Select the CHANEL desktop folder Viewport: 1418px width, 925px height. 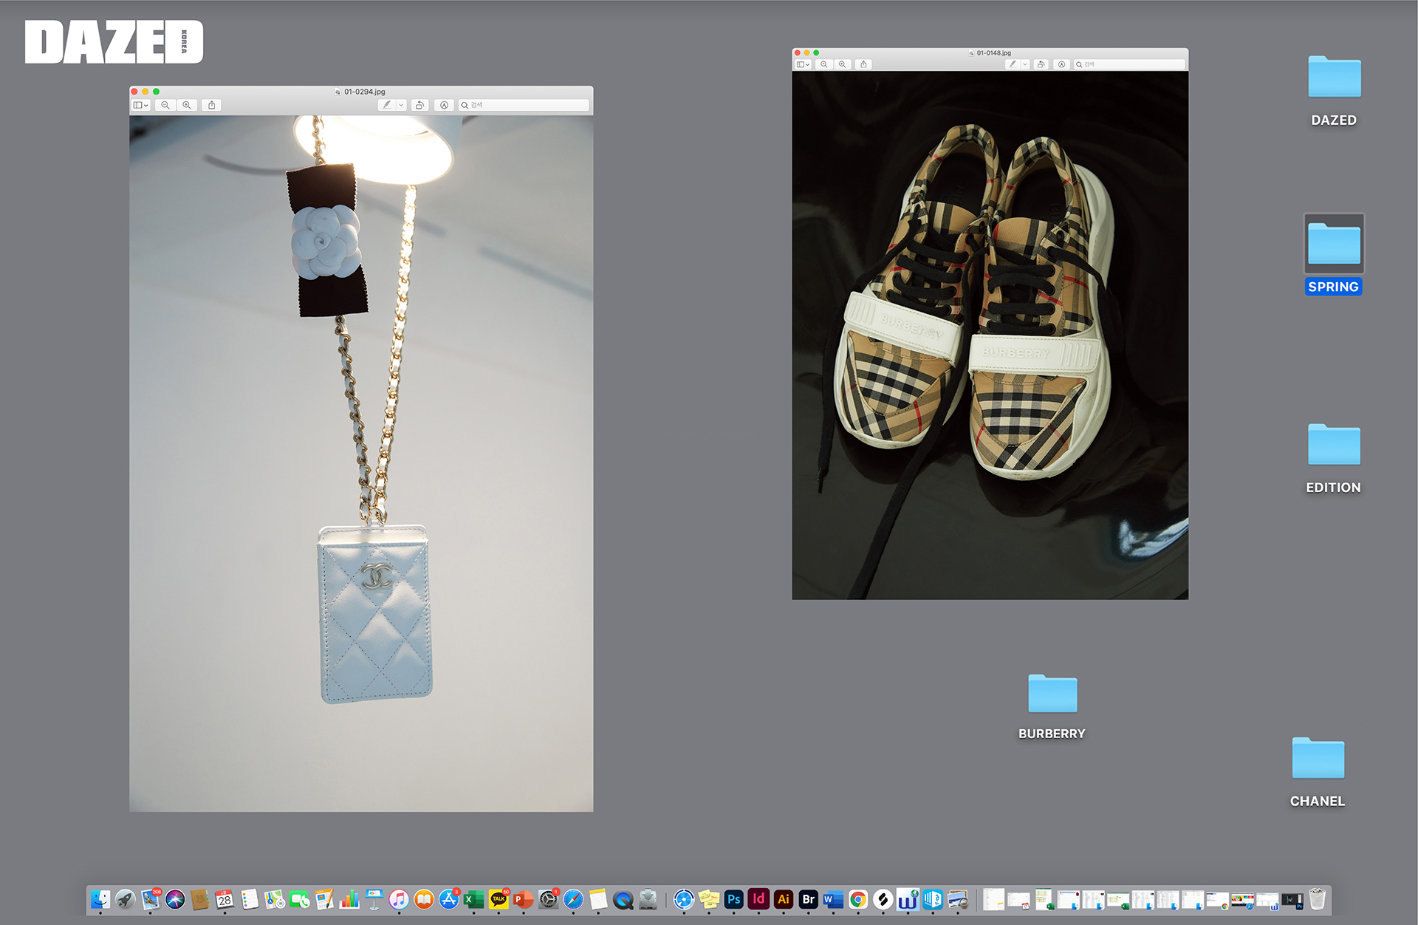click(1318, 759)
